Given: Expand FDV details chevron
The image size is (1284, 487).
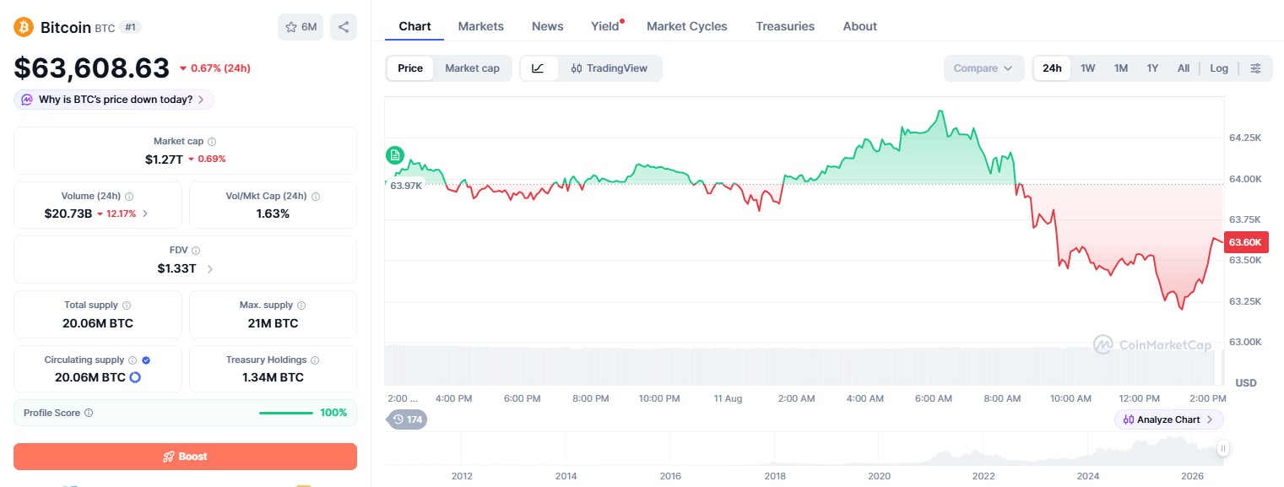Looking at the screenshot, I should click(x=210, y=268).
